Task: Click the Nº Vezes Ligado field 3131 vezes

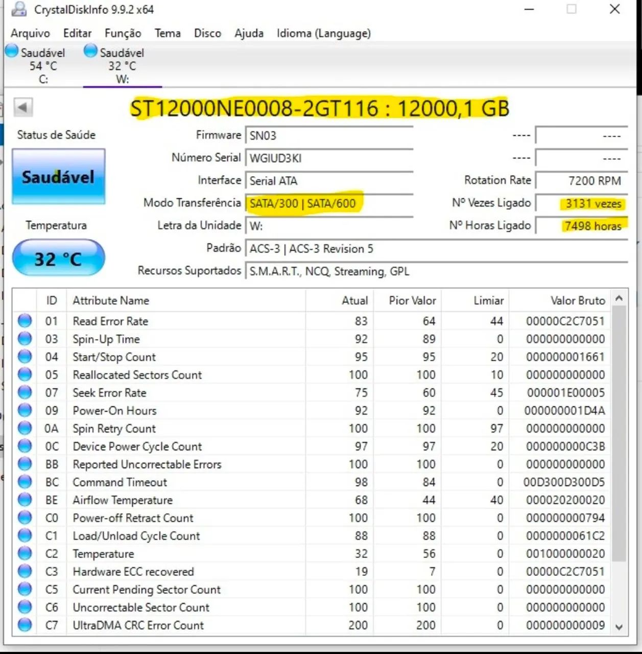Action: point(582,203)
